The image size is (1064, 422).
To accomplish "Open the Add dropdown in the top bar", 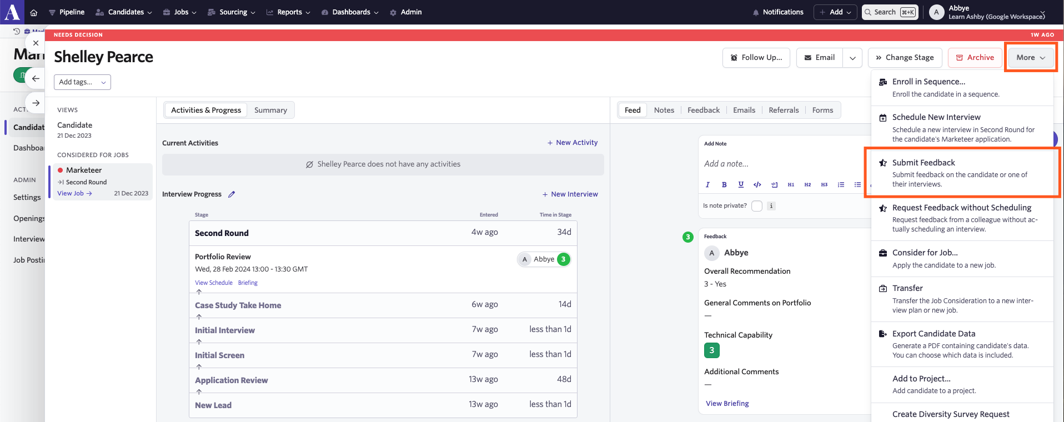I will pyautogui.click(x=835, y=12).
